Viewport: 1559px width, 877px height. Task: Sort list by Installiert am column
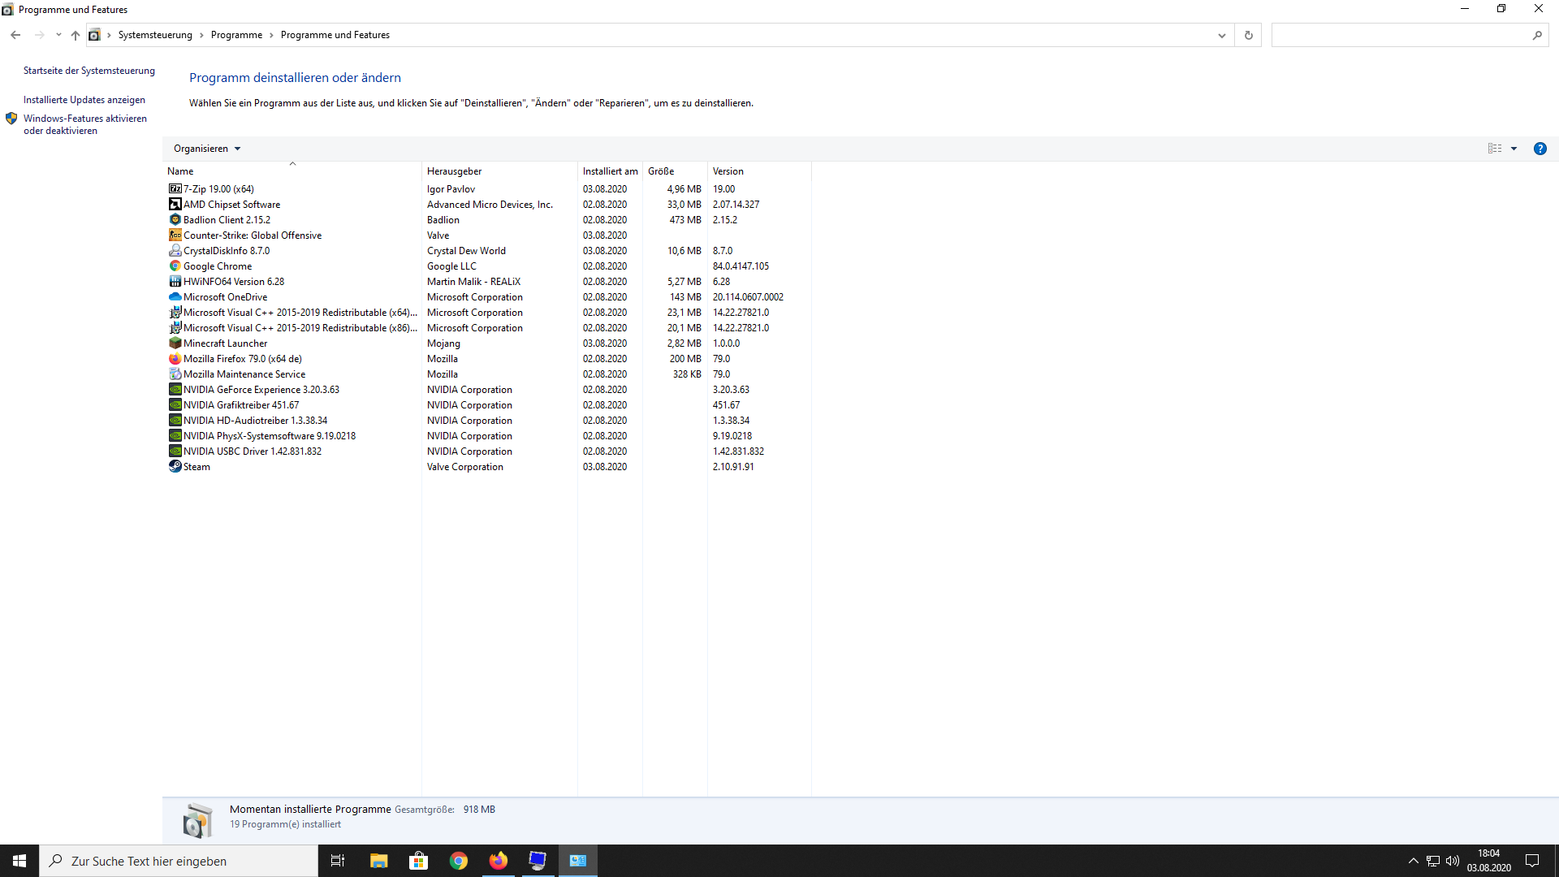(610, 171)
